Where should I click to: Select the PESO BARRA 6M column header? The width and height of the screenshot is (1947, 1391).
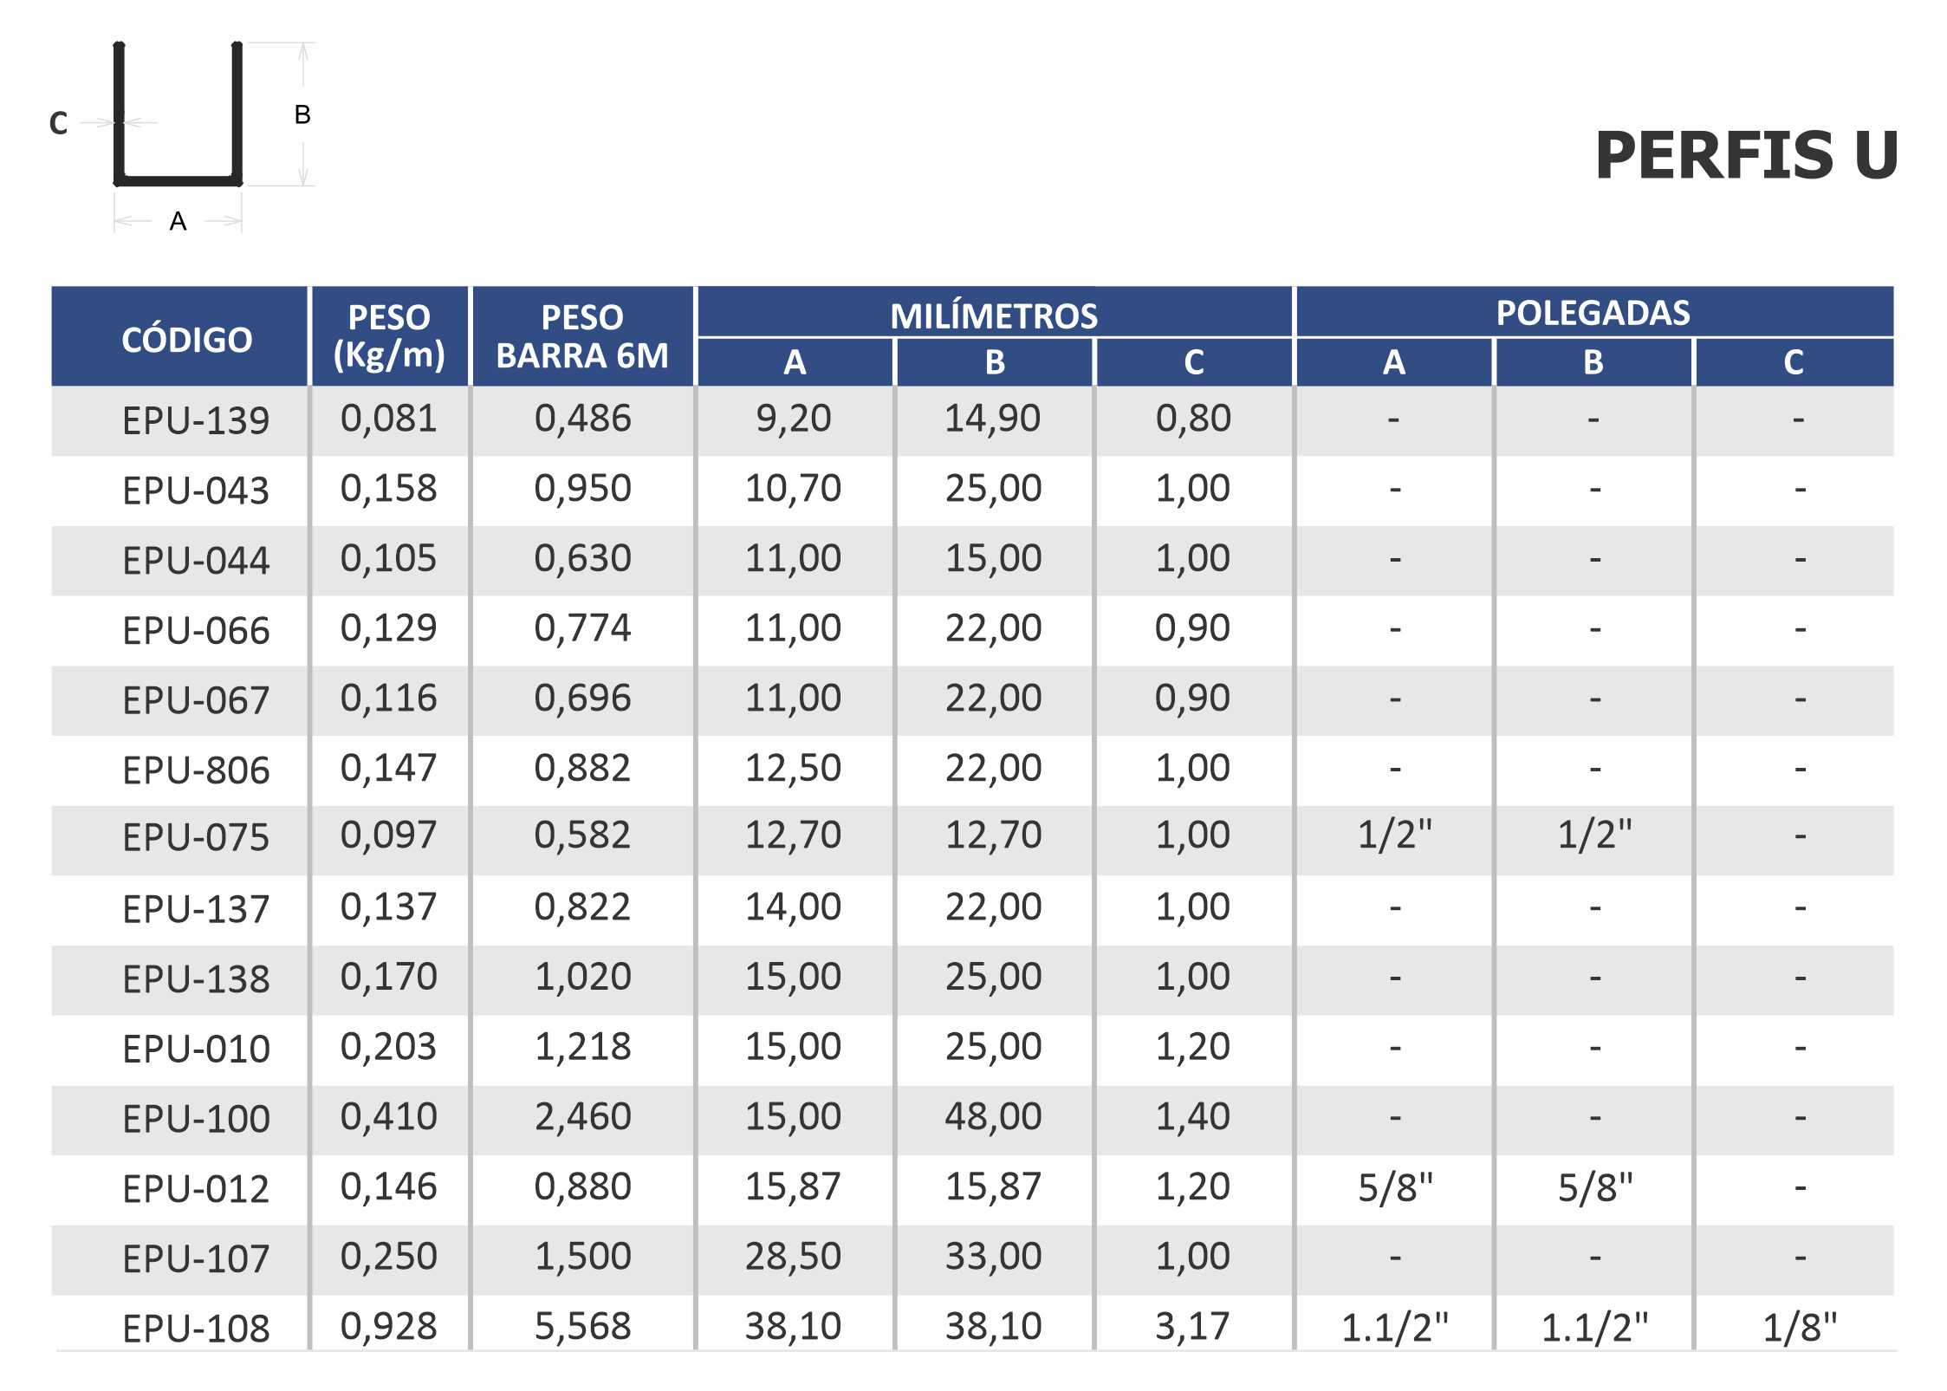[x=582, y=336]
